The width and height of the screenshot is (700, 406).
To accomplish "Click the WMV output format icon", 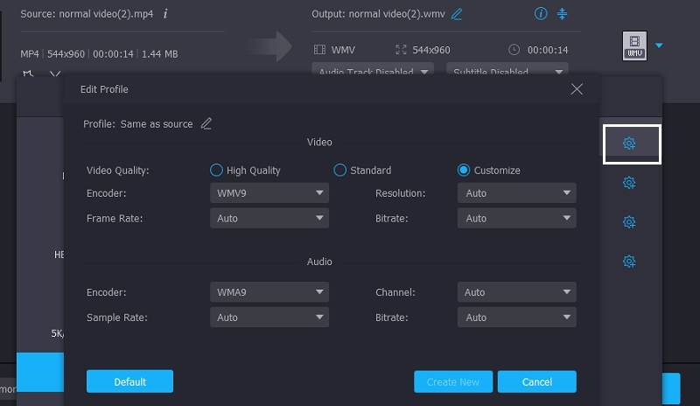I will tap(634, 46).
